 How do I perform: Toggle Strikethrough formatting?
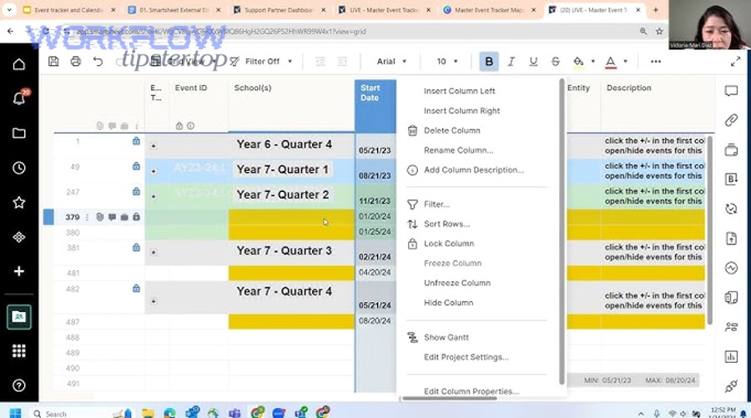pyautogui.click(x=555, y=61)
